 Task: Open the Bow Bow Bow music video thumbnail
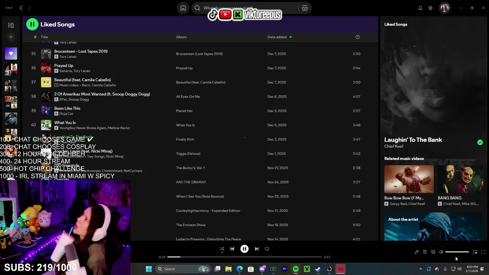[409, 179]
